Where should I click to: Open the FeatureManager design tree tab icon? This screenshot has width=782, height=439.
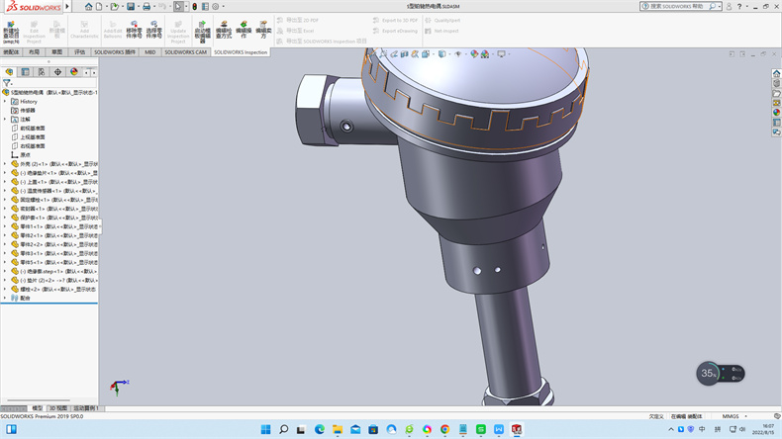point(9,72)
